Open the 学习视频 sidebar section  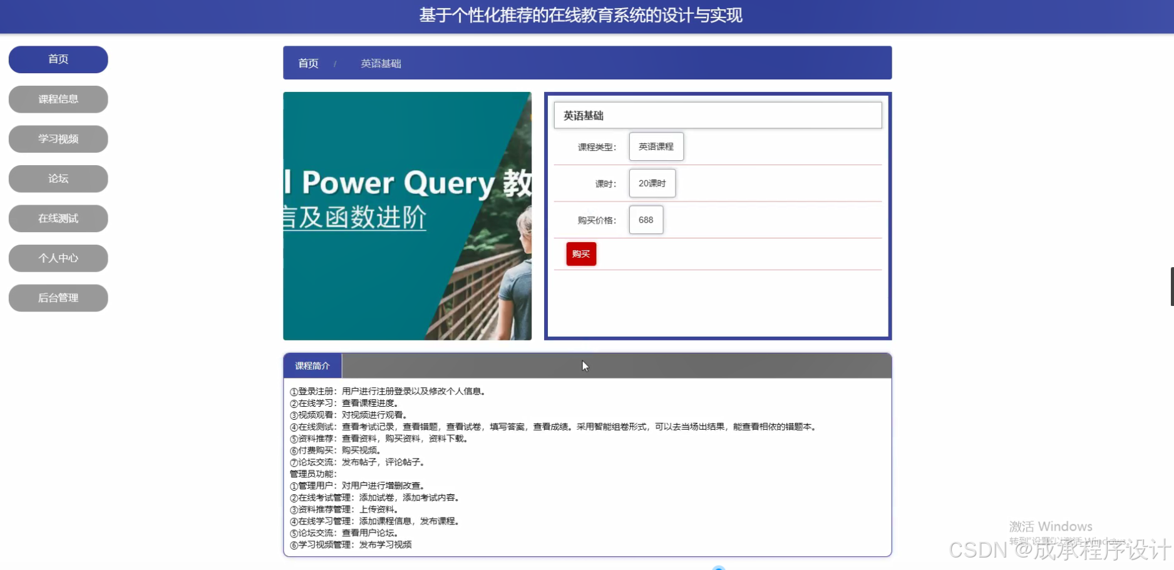[58, 138]
